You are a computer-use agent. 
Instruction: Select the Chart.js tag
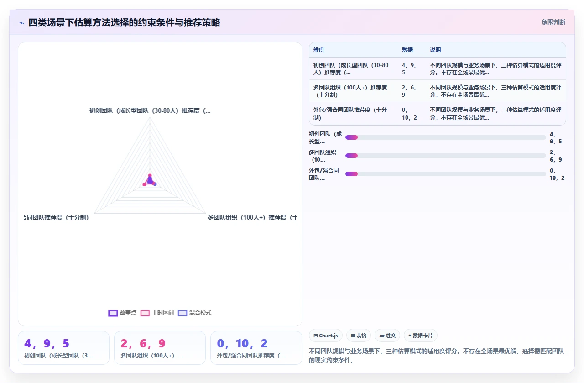[x=326, y=336]
